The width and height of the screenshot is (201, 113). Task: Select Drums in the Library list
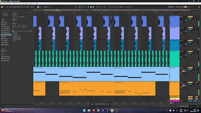coord(5,25)
